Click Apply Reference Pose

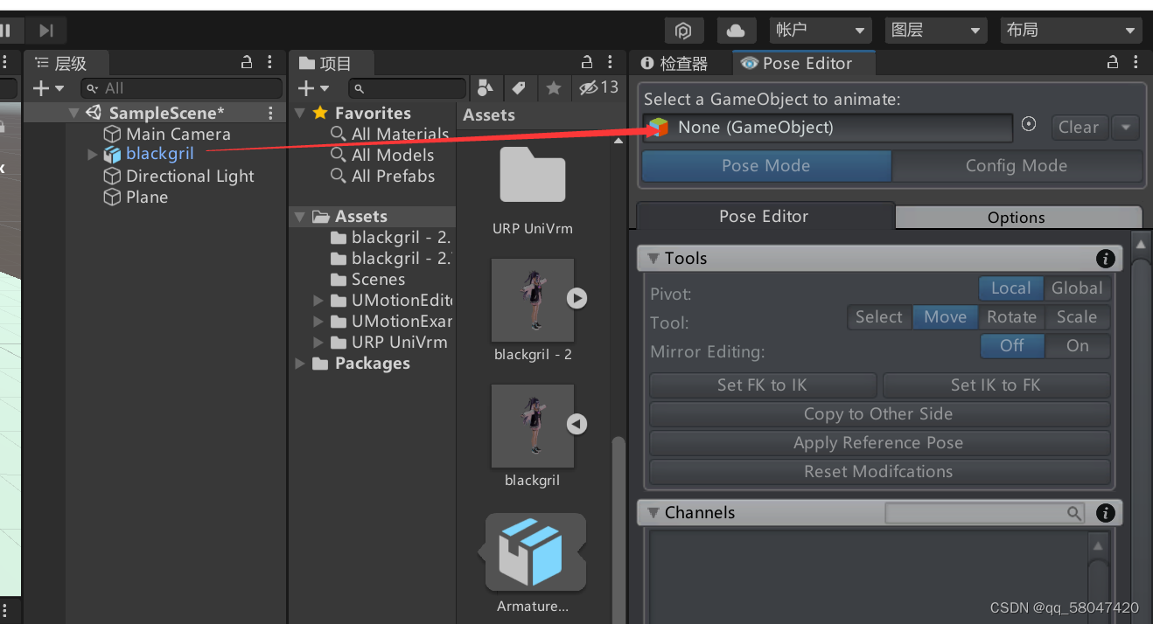(x=877, y=443)
